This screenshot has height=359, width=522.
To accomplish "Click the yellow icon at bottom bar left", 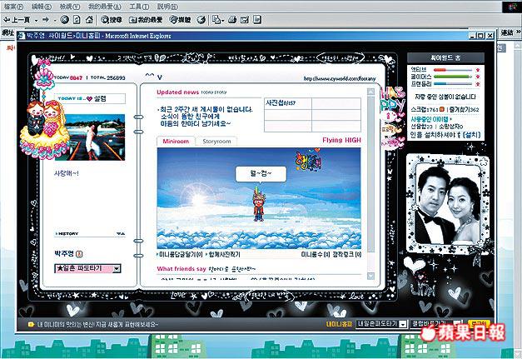I will click(32, 324).
